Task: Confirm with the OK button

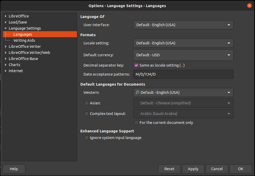Action: [241, 169]
